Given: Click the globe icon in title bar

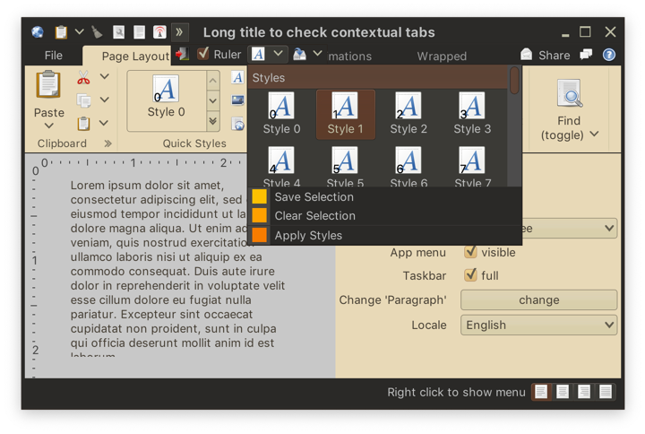Looking at the screenshot, I should click(38, 32).
